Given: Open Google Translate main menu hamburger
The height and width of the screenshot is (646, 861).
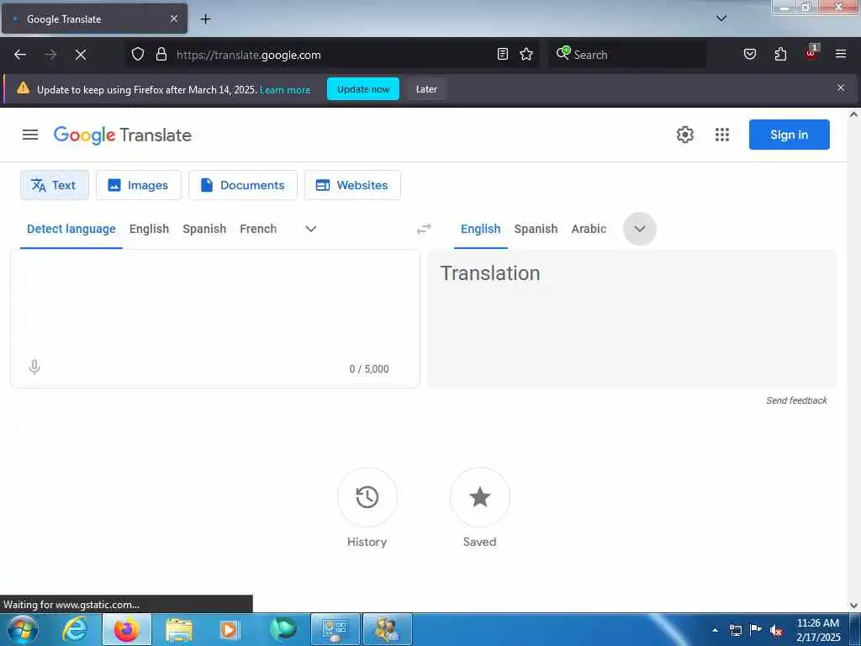Looking at the screenshot, I should (x=30, y=135).
